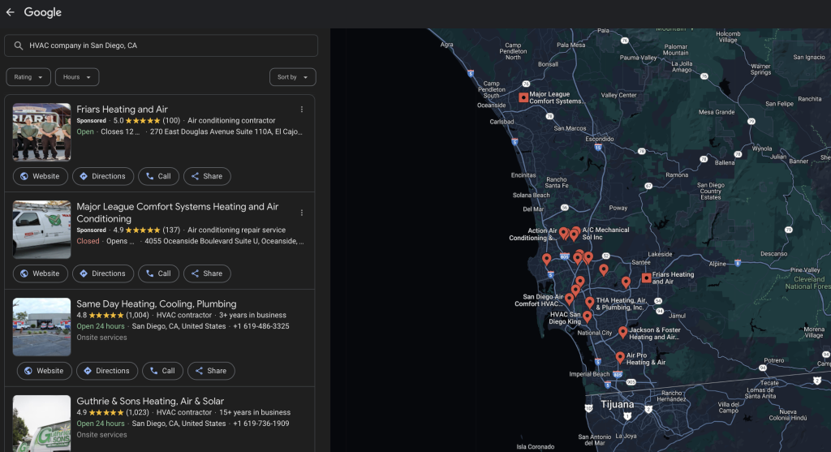Open the Rating filter dropdown
Screen dimensions: 831x452
point(28,77)
